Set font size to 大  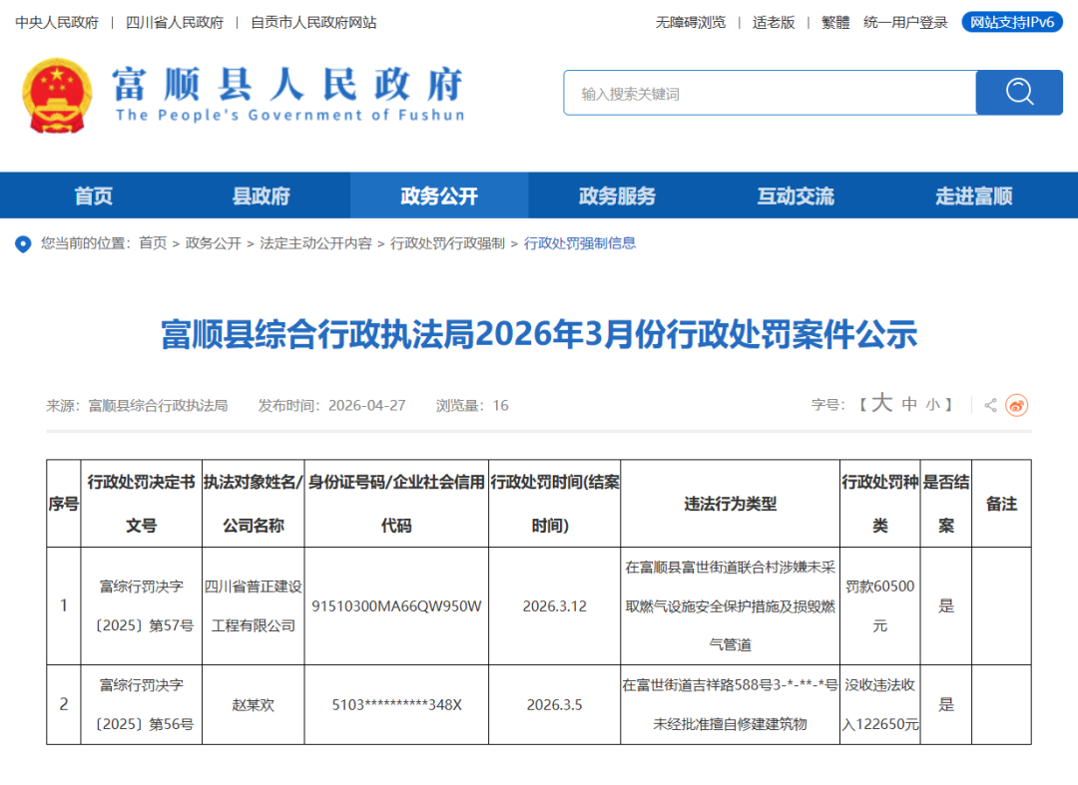click(x=882, y=403)
